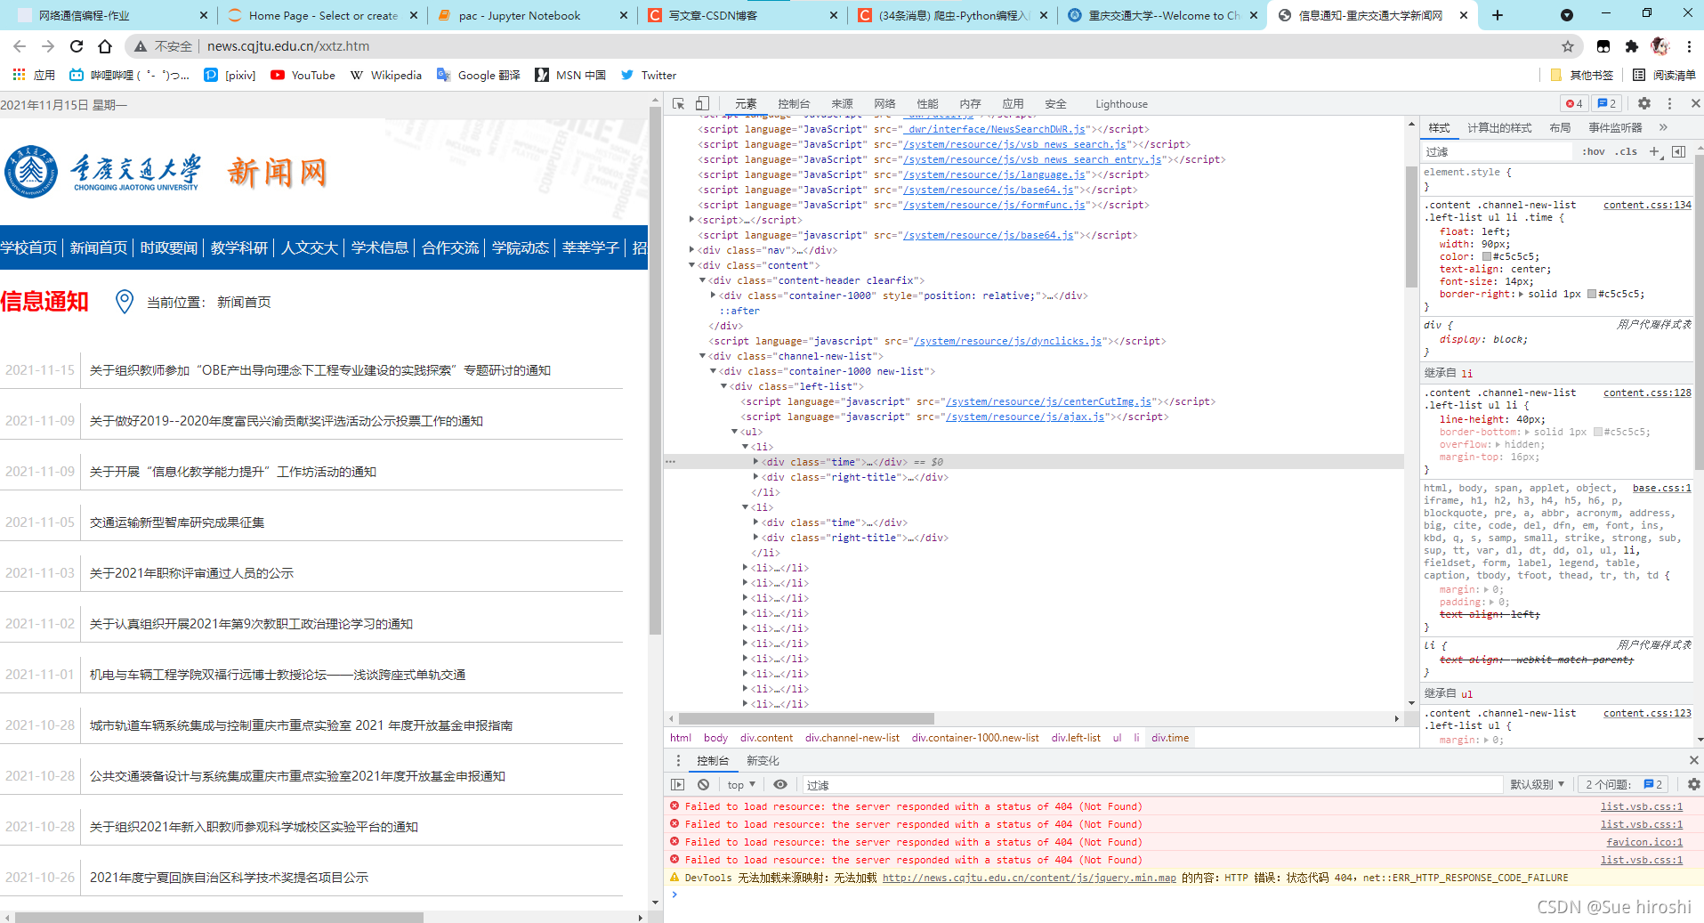The height and width of the screenshot is (923, 1704).
Task: Open DevTools more options menu
Action: point(1669,103)
